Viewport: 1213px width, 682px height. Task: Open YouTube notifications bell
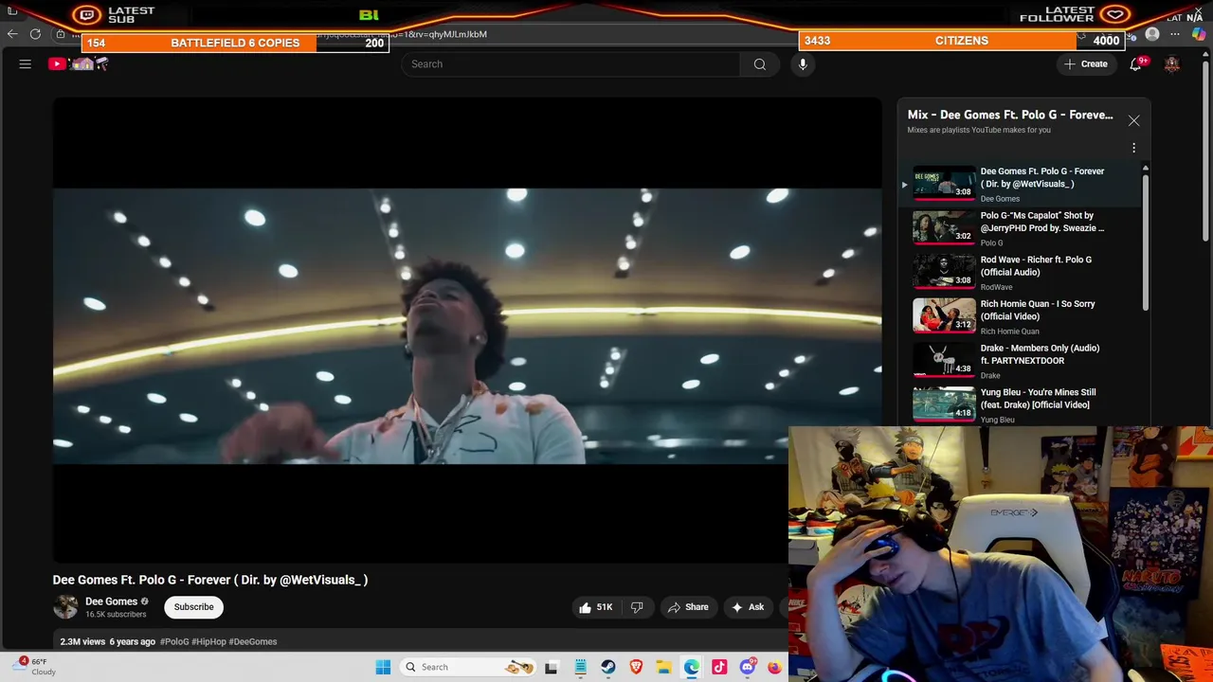(x=1135, y=63)
